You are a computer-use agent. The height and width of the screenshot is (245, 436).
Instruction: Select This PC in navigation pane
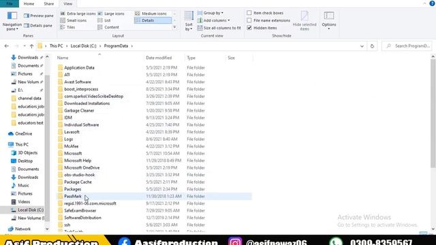click(22, 145)
